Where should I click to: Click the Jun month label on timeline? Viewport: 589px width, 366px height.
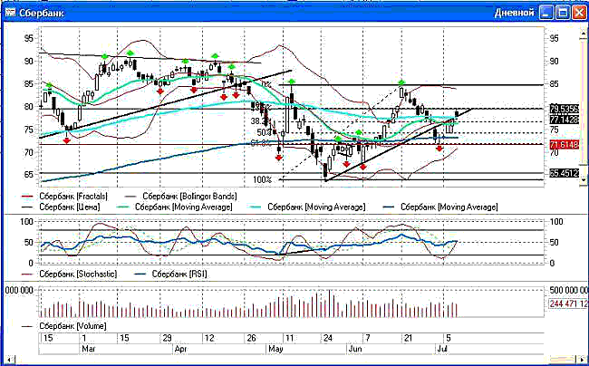click(x=355, y=349)
